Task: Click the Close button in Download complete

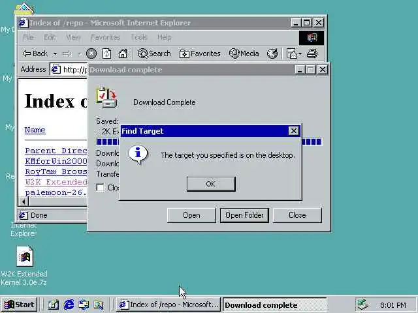Action: pos(297,215)
